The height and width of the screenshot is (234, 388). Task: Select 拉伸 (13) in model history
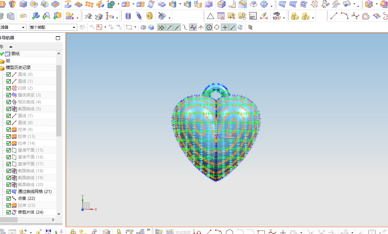tap(26, 136)
